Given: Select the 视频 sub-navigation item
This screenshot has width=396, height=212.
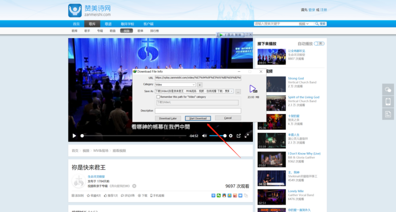Looking at the screenshot, I should (127, 31).
